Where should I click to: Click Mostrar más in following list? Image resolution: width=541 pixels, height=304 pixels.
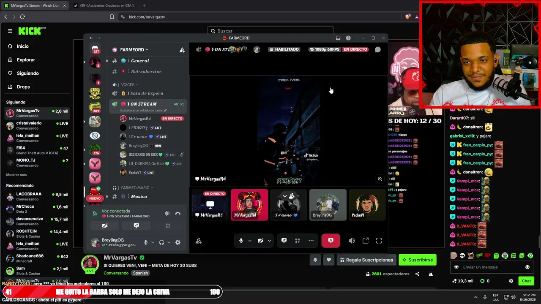coord(16,175)
